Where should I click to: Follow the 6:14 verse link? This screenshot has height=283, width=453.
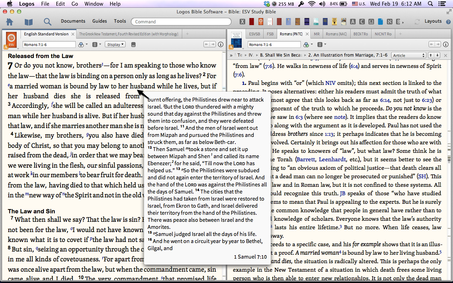(385, 100)
